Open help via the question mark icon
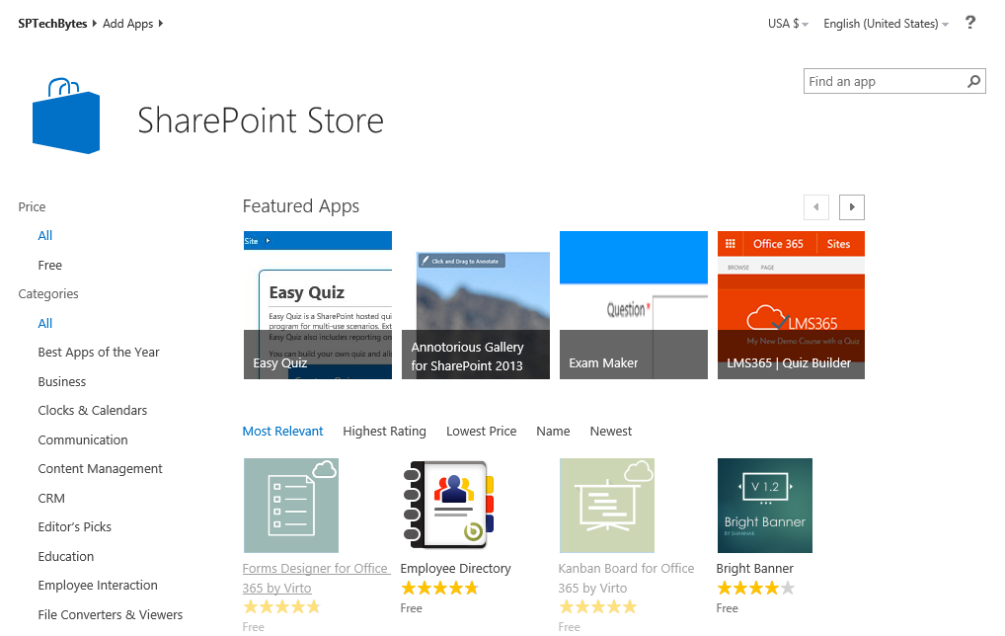 969,22
